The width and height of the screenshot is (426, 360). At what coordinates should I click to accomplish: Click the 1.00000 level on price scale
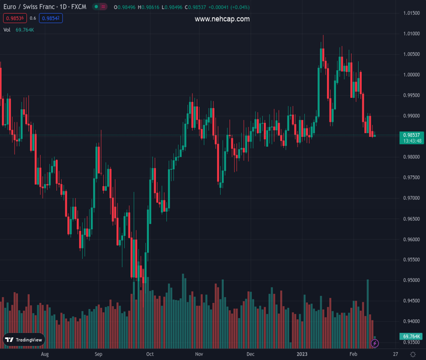pos(411,75)
